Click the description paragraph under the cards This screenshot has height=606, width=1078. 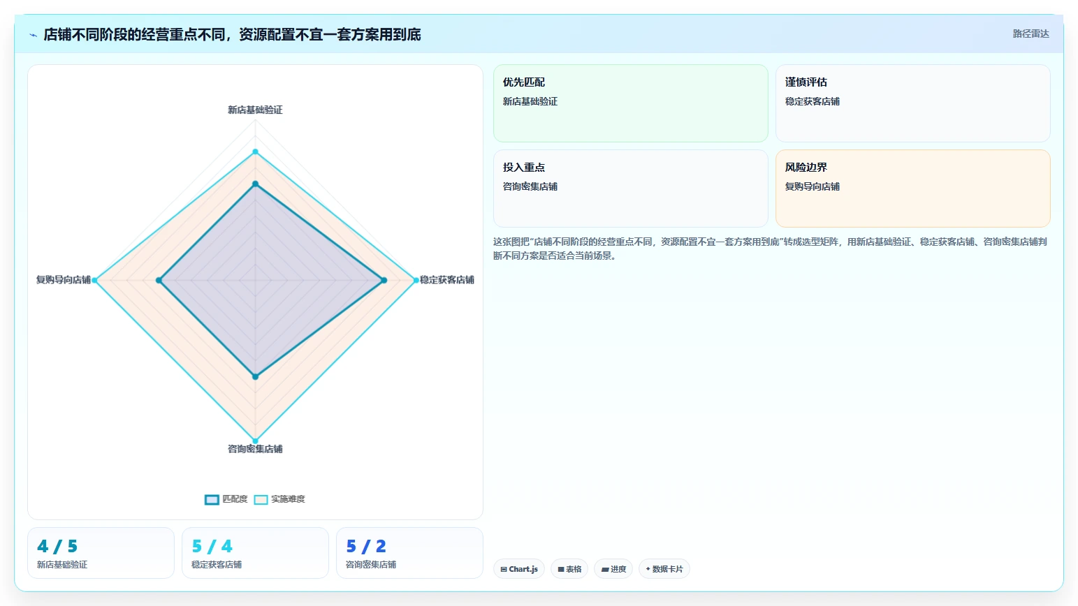click(770, 249)
